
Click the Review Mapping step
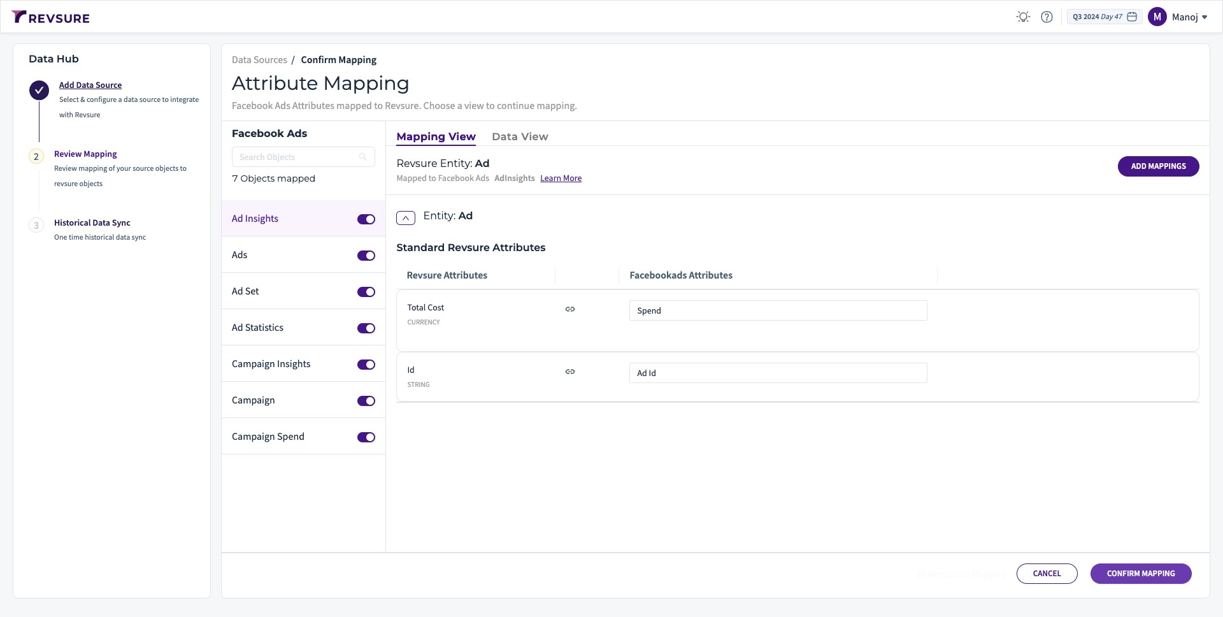(85, 154)
